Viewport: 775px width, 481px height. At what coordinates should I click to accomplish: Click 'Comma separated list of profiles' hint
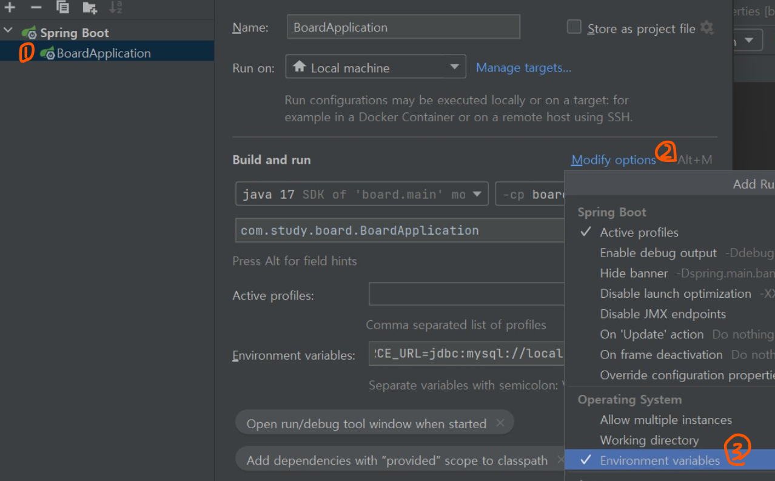[456, 325]
